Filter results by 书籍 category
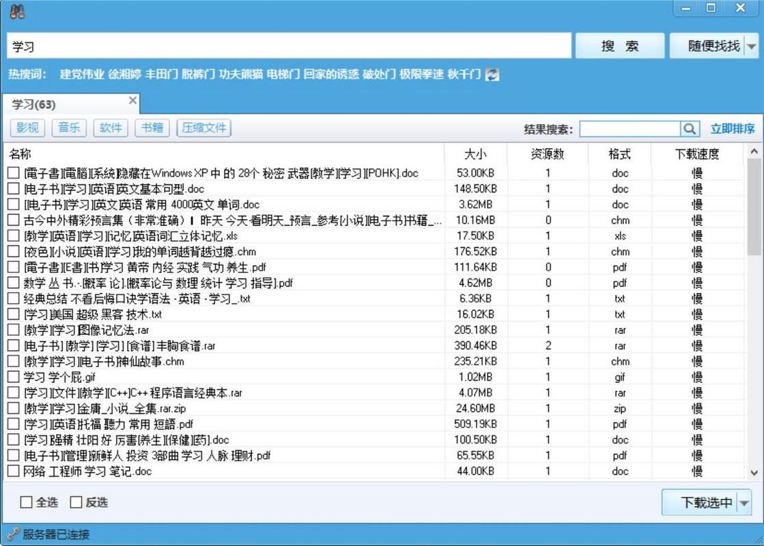This screenshot has width=764, height=546. 152,128
